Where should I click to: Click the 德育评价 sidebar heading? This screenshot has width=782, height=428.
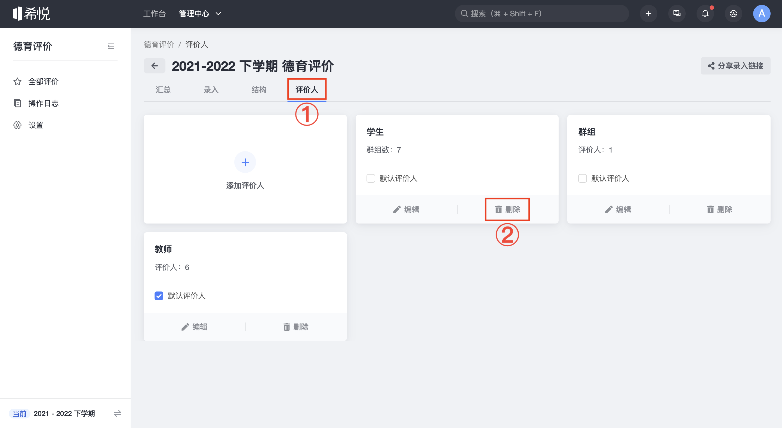click(x=32, y=46)
